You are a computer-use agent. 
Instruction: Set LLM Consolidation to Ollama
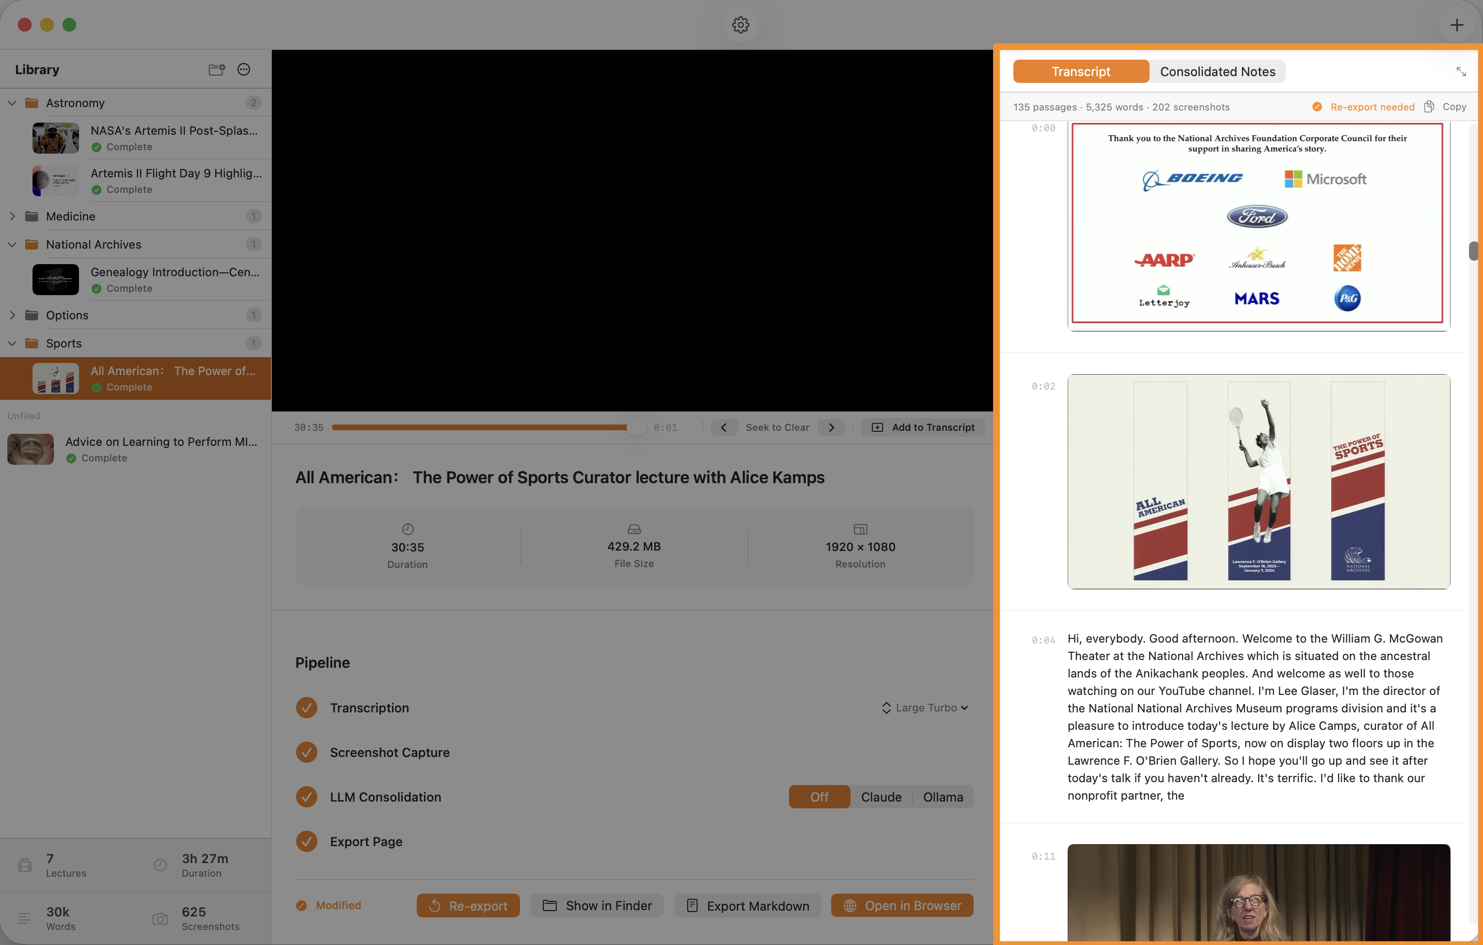coord(943,797)
